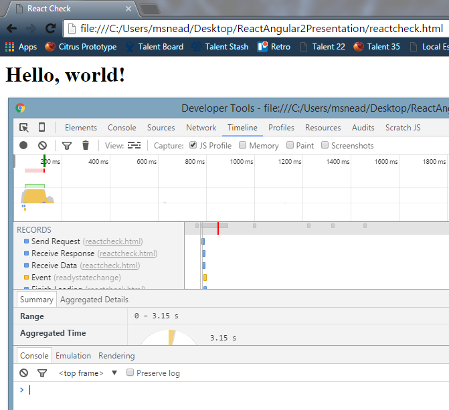Switch to the Network panel
Image resolution: width=449 pixels, height=410 pixels.
(201, 128)
